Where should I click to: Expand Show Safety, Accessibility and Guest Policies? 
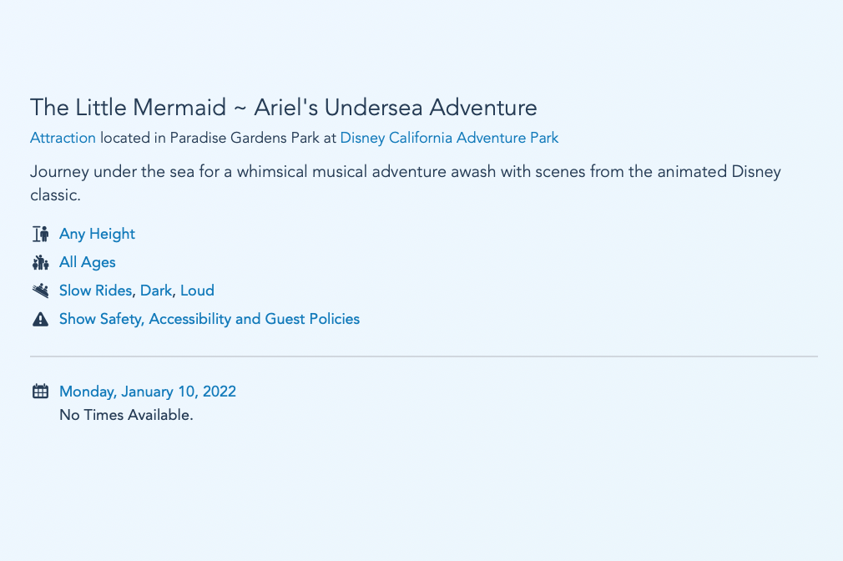[209, 319]
